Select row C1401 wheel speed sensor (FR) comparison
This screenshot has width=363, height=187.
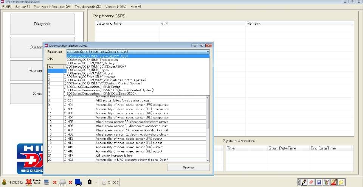(x=127, y=105)
